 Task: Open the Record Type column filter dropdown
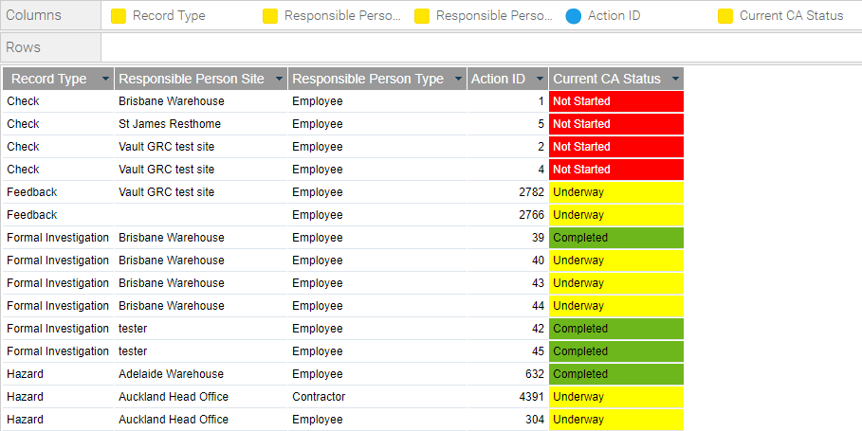click(x=105, y=79)
